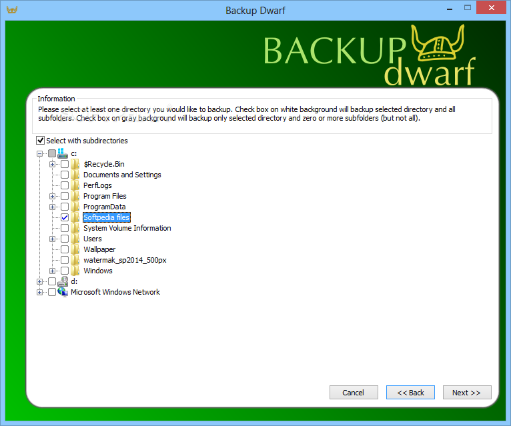Click the << Back button
The image size is (511, 426).
pyautogui.click(x=410, y=393)
